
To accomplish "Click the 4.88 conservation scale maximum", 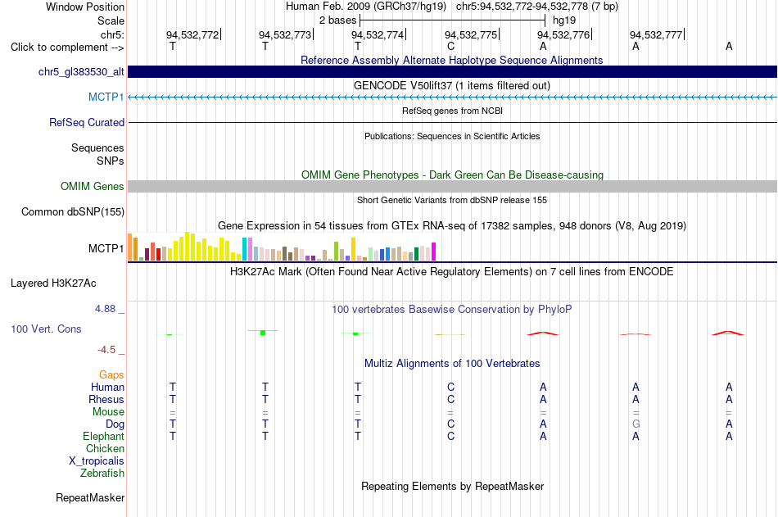I will click(x=105, y=309).
